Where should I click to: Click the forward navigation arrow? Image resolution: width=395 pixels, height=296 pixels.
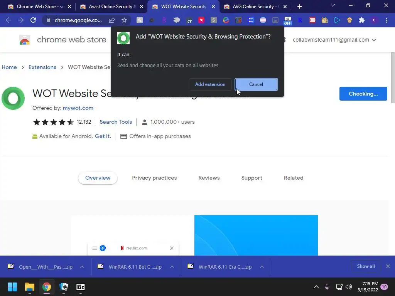pos(21,20)
